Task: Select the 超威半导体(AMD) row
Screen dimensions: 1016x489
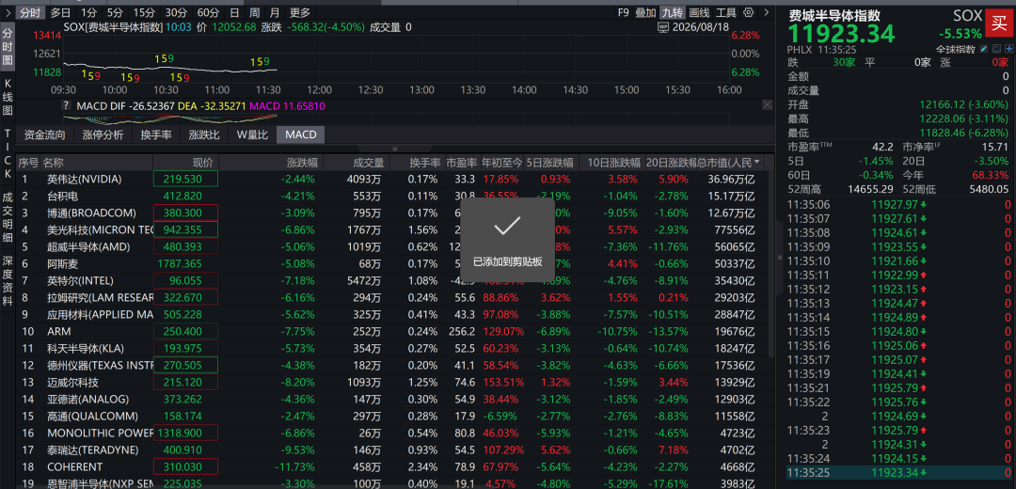Action: (x=394, y=246)
